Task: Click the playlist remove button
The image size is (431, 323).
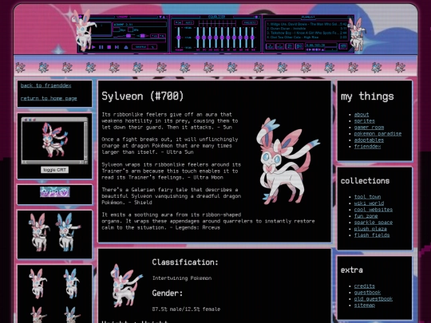Action: click(280, 46)
